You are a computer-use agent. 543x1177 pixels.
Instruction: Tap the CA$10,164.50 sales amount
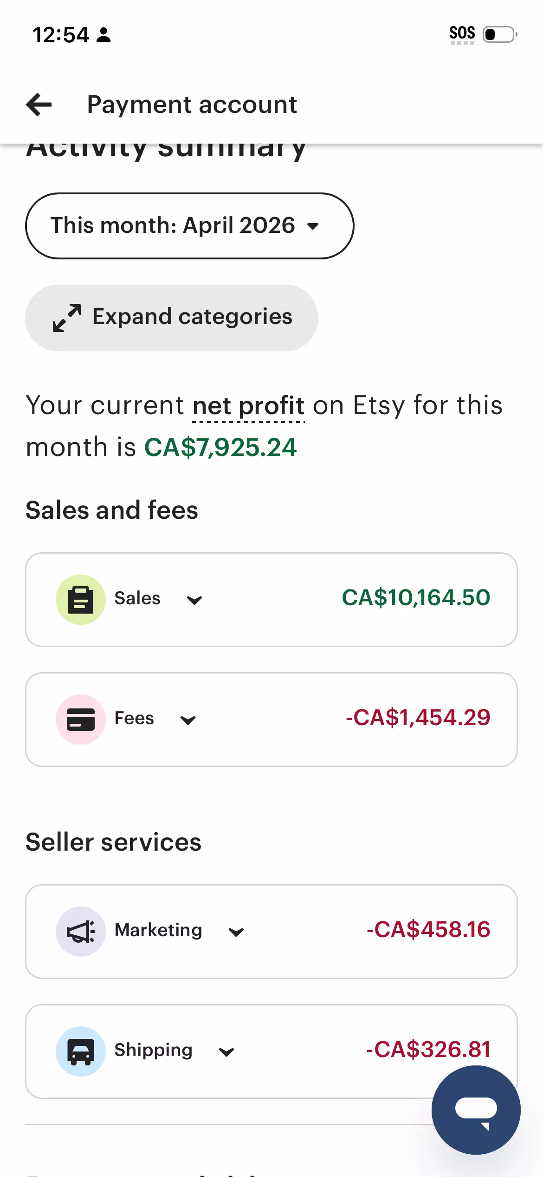(416, 598)
